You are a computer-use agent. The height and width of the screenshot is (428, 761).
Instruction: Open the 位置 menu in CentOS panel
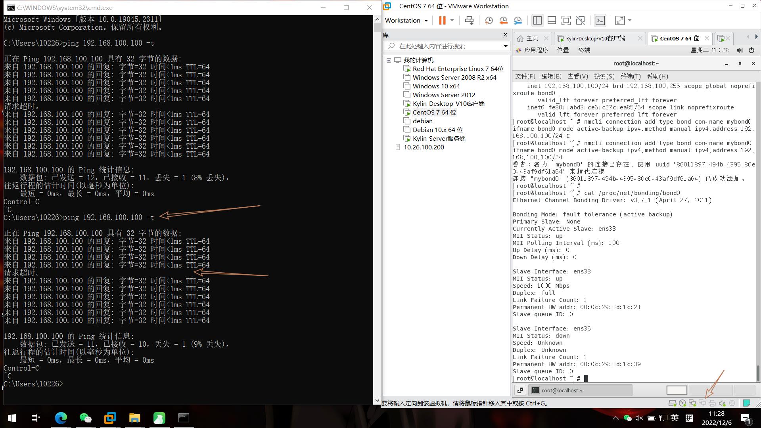(x=563, y=50)
